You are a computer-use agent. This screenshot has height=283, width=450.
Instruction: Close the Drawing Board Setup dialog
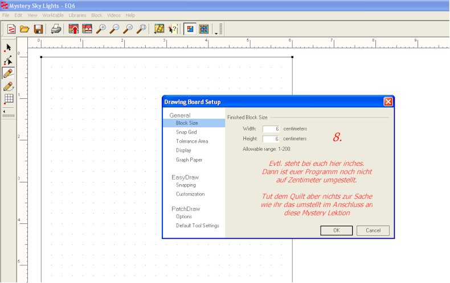click(388, 102)
